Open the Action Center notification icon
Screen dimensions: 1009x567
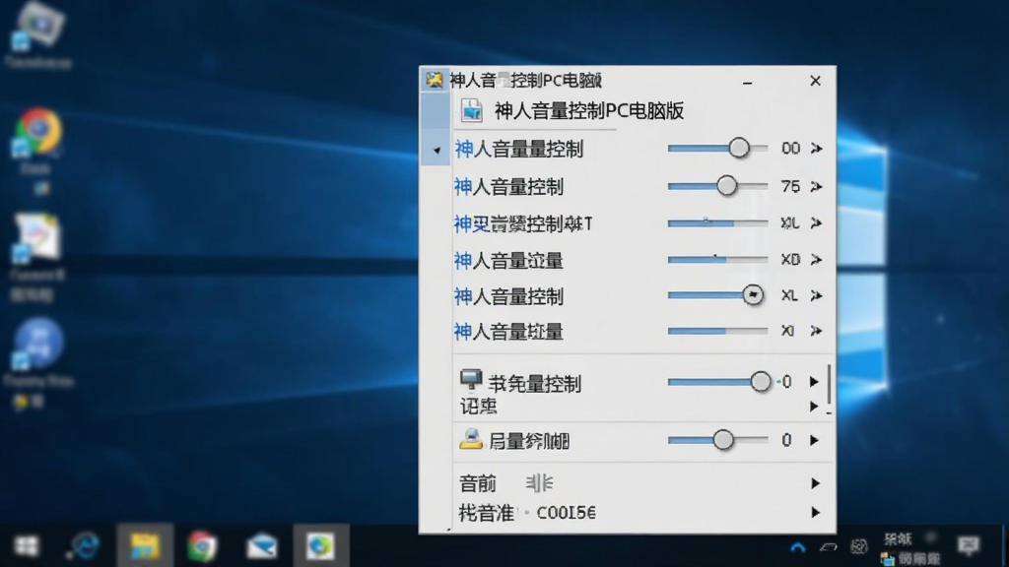(x=969, y=546)
